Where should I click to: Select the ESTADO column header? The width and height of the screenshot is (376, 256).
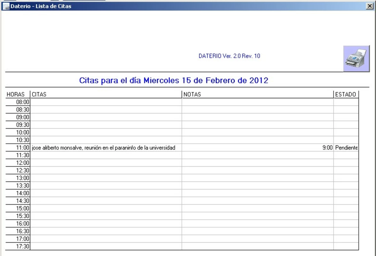point(345,94)
